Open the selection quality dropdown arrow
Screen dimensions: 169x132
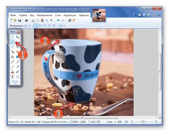click(64, 26)
